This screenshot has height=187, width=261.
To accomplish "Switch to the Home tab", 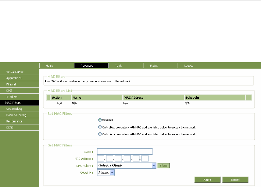I will (x=50, y=66).
